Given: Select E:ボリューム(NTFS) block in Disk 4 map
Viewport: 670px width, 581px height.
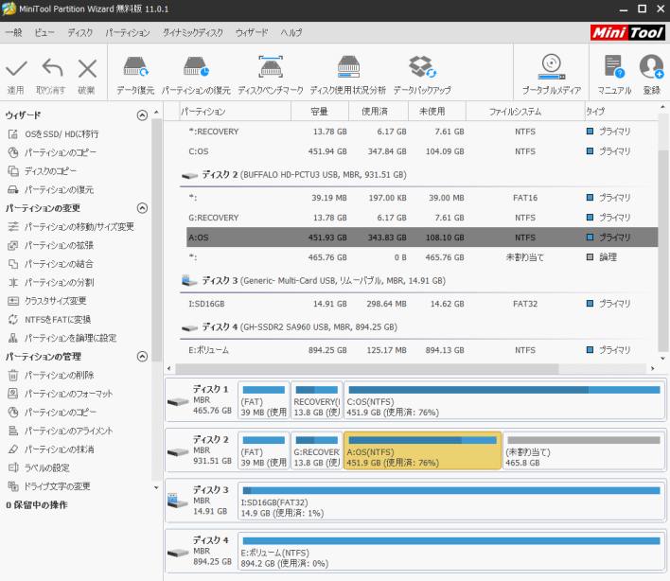Looking at the screenshot, I should tap(451, 552).
